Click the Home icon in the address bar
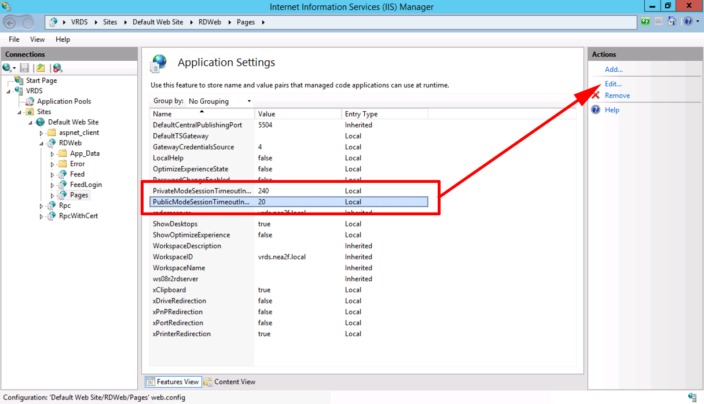Viewport: 704px width, 404px height. [670, 21]
